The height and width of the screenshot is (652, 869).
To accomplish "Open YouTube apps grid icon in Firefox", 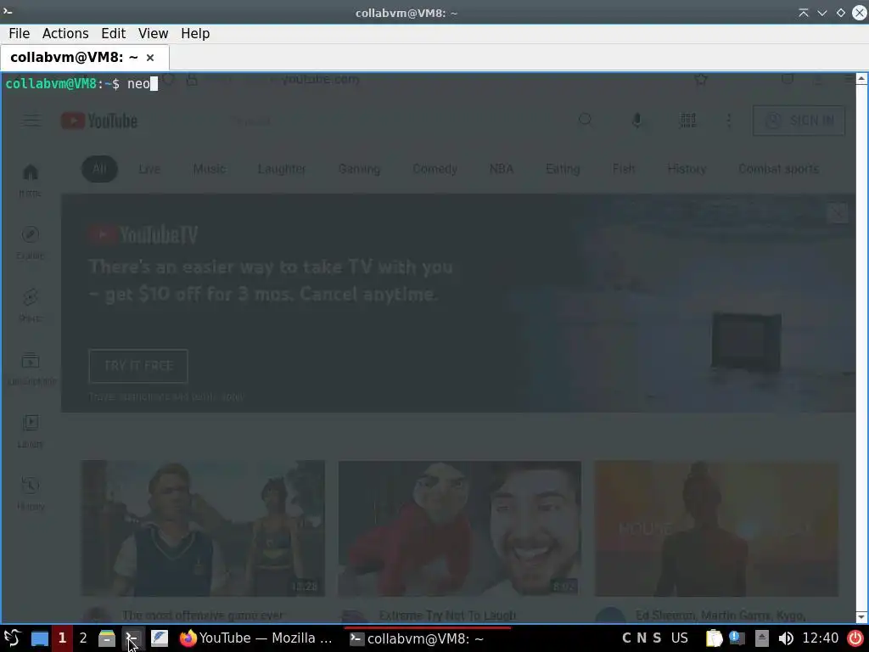I will pos(687,121).
